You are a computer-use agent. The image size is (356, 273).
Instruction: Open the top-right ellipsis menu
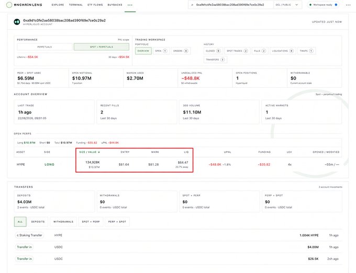click(x=348, y=5)
